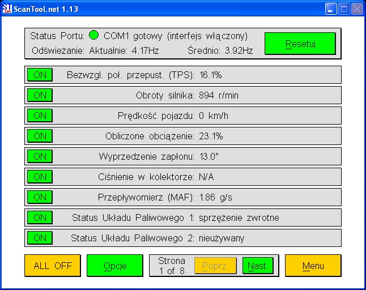The image size is (366, 290).
Task: Go to next page with Nast.
Action: click(257, 266)
